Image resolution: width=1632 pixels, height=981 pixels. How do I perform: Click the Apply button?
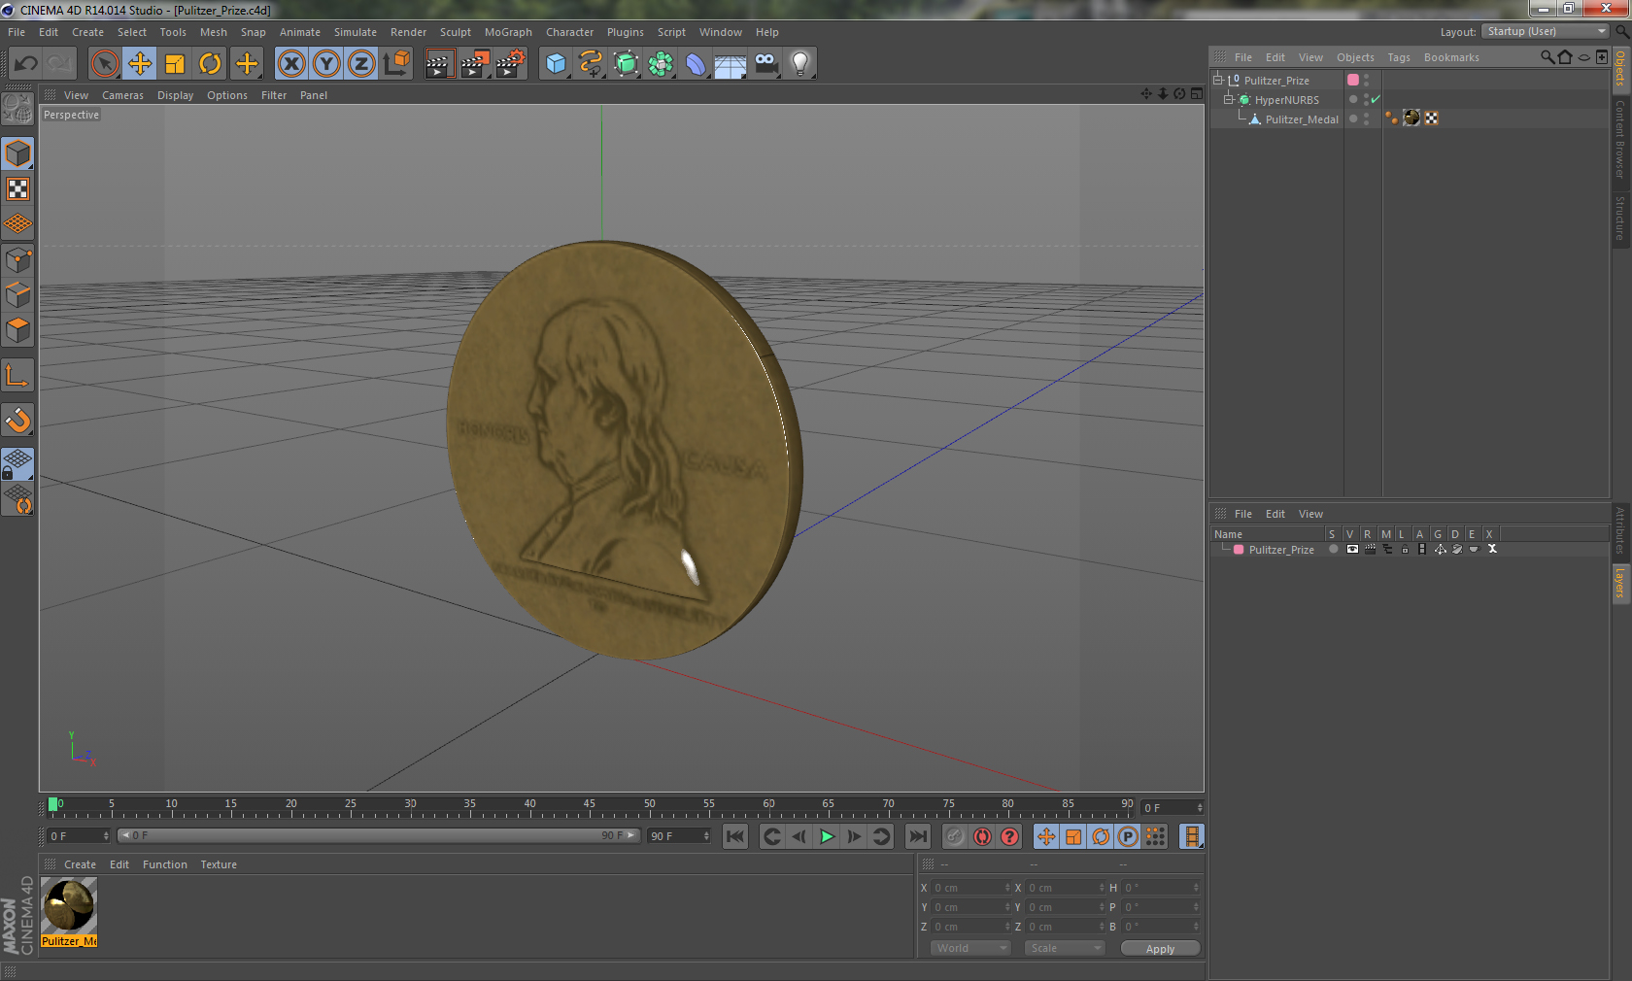point(1160,949)
